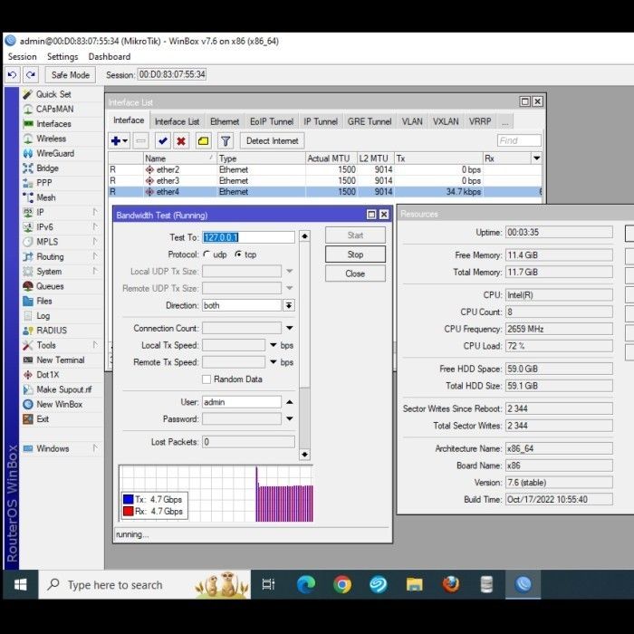Open Wireless sidebar item

(x=51, y=139)
